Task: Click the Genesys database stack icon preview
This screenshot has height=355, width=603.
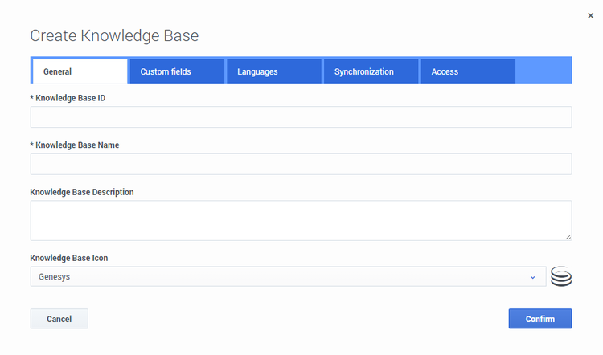Action: point(560,277)
